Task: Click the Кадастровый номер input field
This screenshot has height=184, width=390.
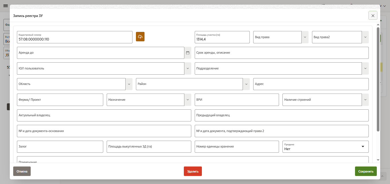Action: pyautogui.click(x=75, y=39)
